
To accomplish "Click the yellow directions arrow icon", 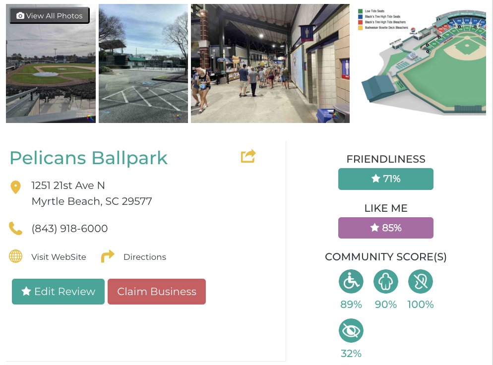I will 108,256.
